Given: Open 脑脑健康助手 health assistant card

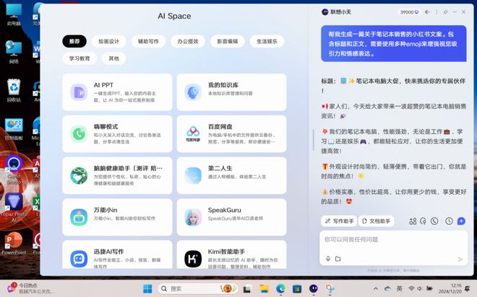Looking at the screenshot, I should click(x=117, y=175).
